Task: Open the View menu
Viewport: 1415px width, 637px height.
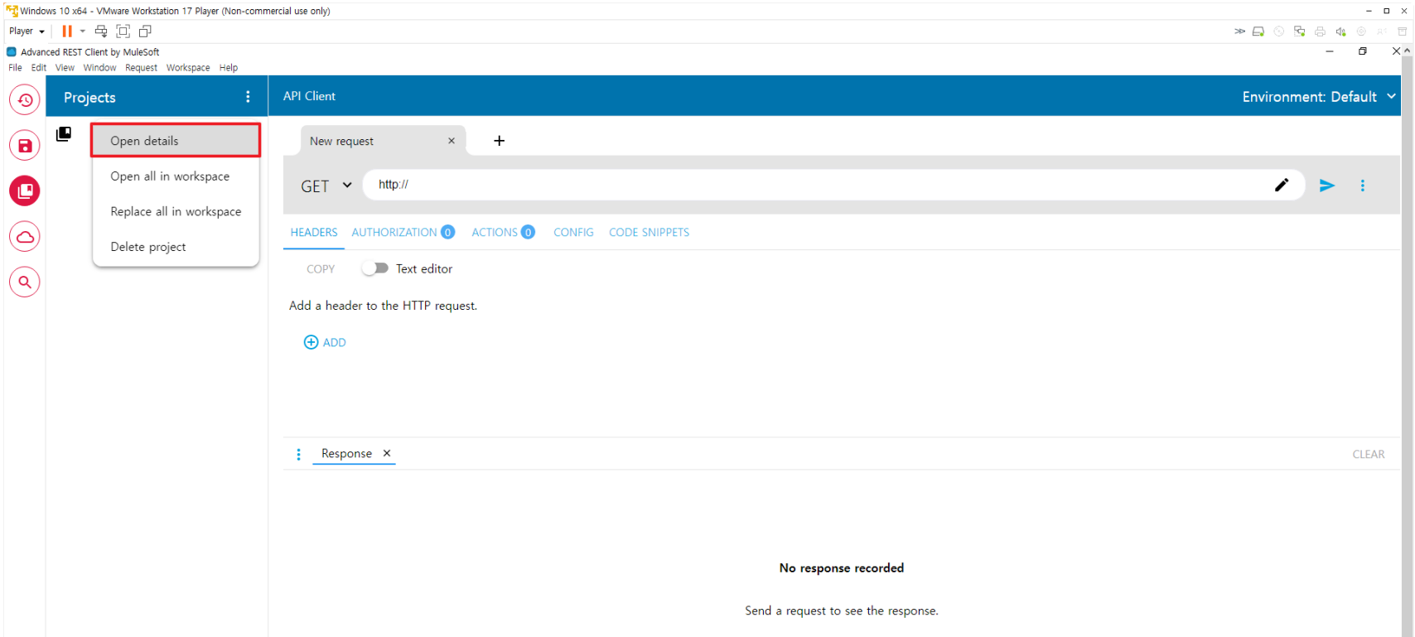Action: pos(65,68)
